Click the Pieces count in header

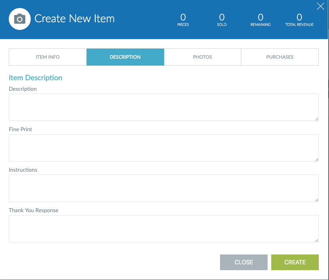pos(183,17)
